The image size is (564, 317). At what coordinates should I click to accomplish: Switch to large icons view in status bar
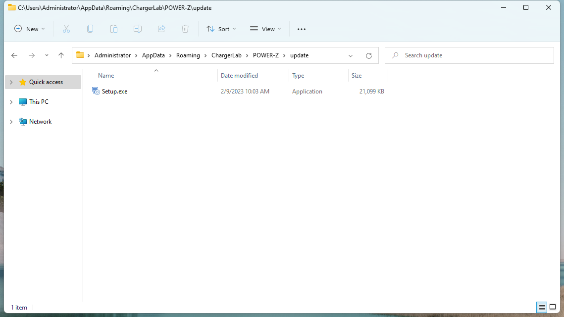553,307
